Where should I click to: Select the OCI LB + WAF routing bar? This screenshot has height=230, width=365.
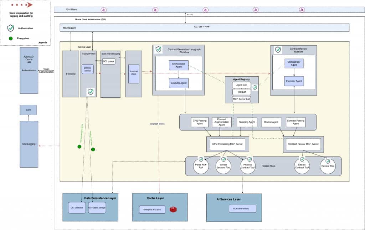(204, 27)
